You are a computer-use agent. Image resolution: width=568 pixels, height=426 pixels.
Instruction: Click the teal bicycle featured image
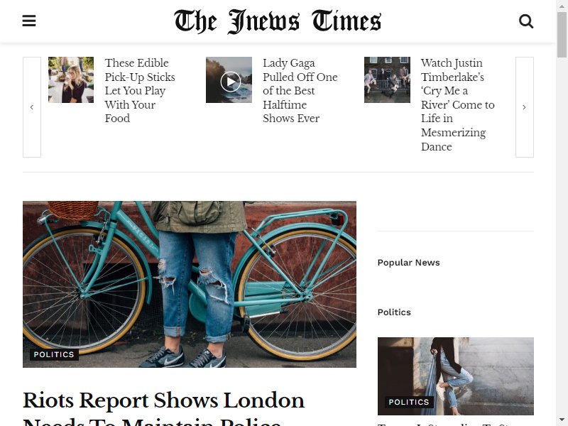[x=190, y=284]
